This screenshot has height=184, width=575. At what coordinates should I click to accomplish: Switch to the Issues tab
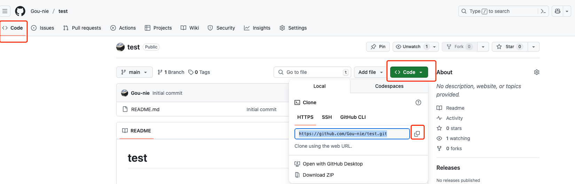42,28
